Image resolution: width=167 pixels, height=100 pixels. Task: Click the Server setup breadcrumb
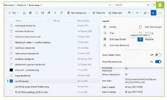click(x=34, y=5)
